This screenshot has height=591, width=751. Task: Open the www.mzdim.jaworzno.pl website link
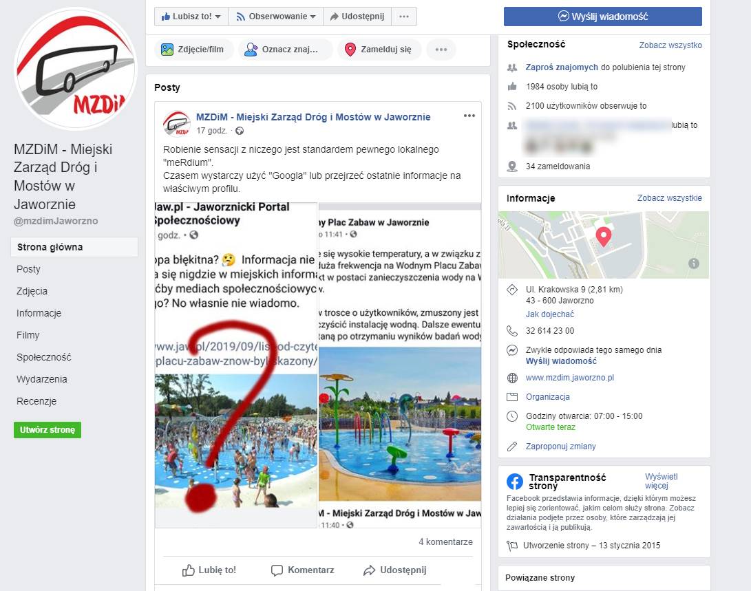(x=569, y=378)
